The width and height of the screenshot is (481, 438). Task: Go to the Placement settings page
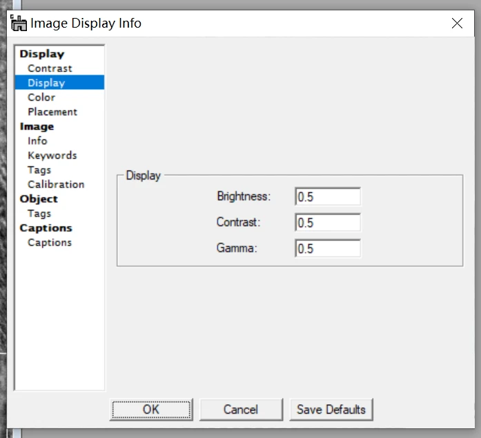coord(52,112)
